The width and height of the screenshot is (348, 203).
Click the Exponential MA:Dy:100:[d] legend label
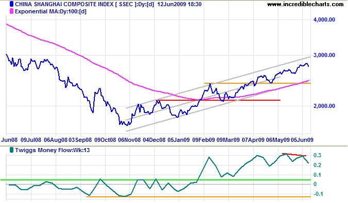(51, 11)
